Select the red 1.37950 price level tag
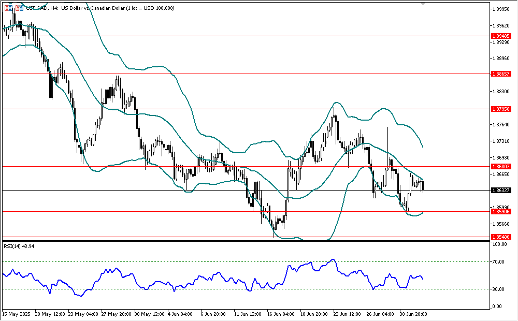 [x=501, y=109]
